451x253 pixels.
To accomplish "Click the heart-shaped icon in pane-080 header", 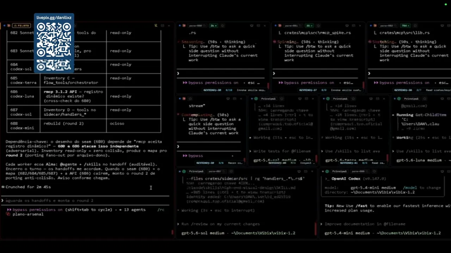I will 252,26.
